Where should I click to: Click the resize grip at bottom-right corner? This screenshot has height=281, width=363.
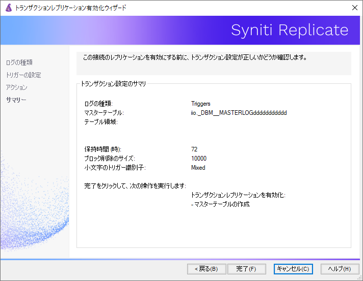(360, 278)
